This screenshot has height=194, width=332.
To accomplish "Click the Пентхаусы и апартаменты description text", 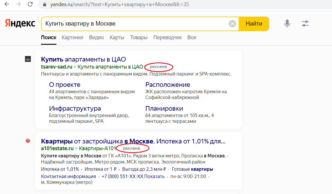I will click(136, 74).
